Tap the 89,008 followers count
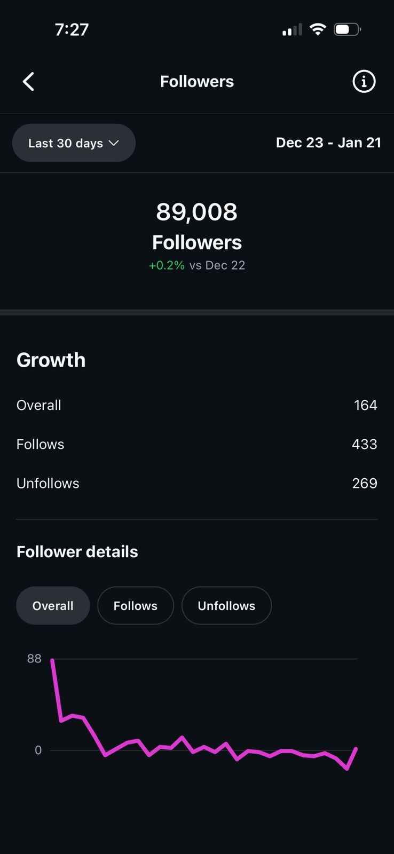 [197, 212]
